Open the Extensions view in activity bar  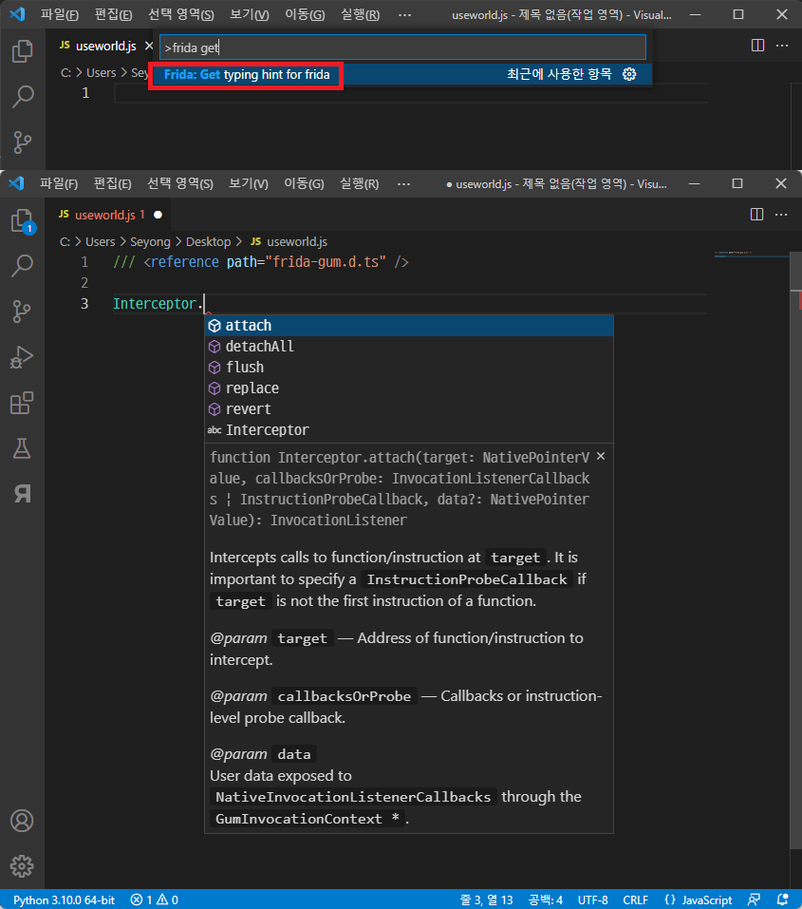coord(22,403)
